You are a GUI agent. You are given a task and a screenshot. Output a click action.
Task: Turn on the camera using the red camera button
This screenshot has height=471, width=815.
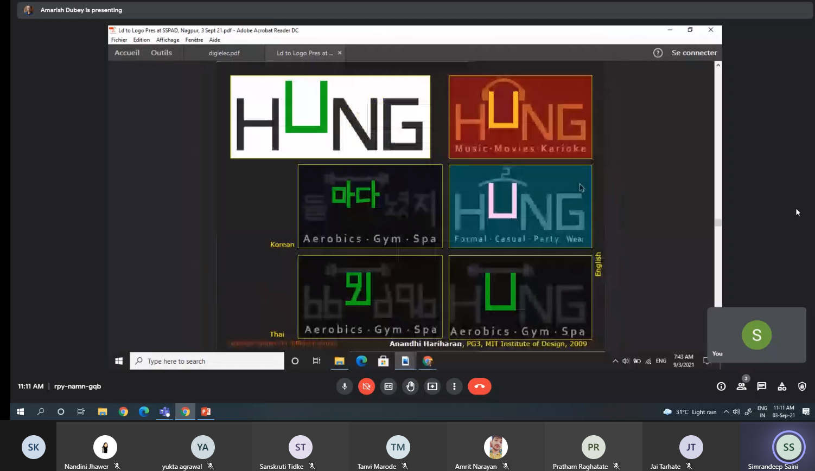[366, 386]
